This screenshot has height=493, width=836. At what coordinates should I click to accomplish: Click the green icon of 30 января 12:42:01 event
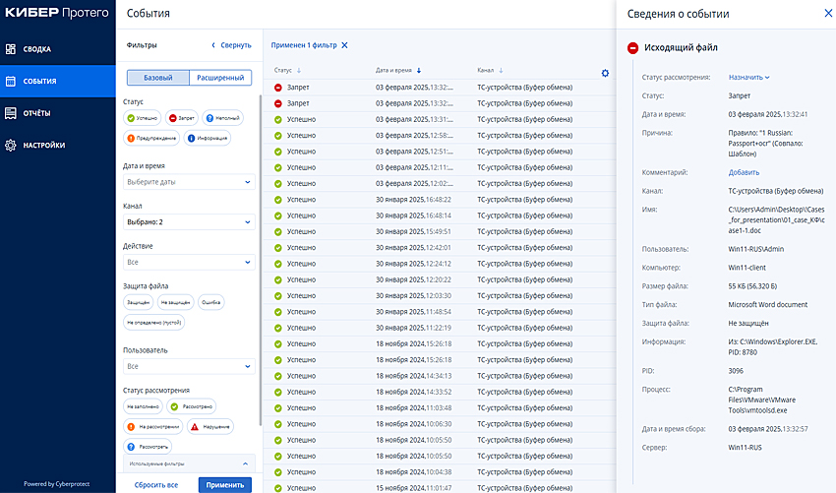click(x=278, y=248)
